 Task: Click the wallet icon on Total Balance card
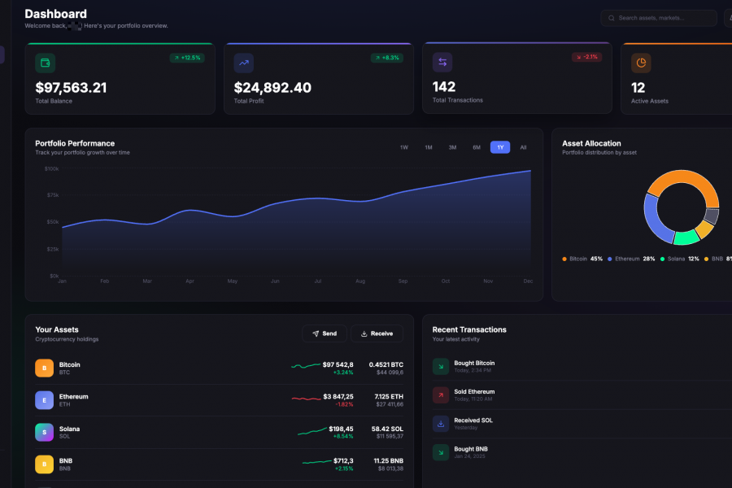(x=46, y=63)
